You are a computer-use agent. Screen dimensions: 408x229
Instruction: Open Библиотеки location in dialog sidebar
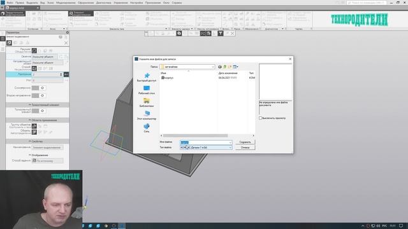click(147, 102)
